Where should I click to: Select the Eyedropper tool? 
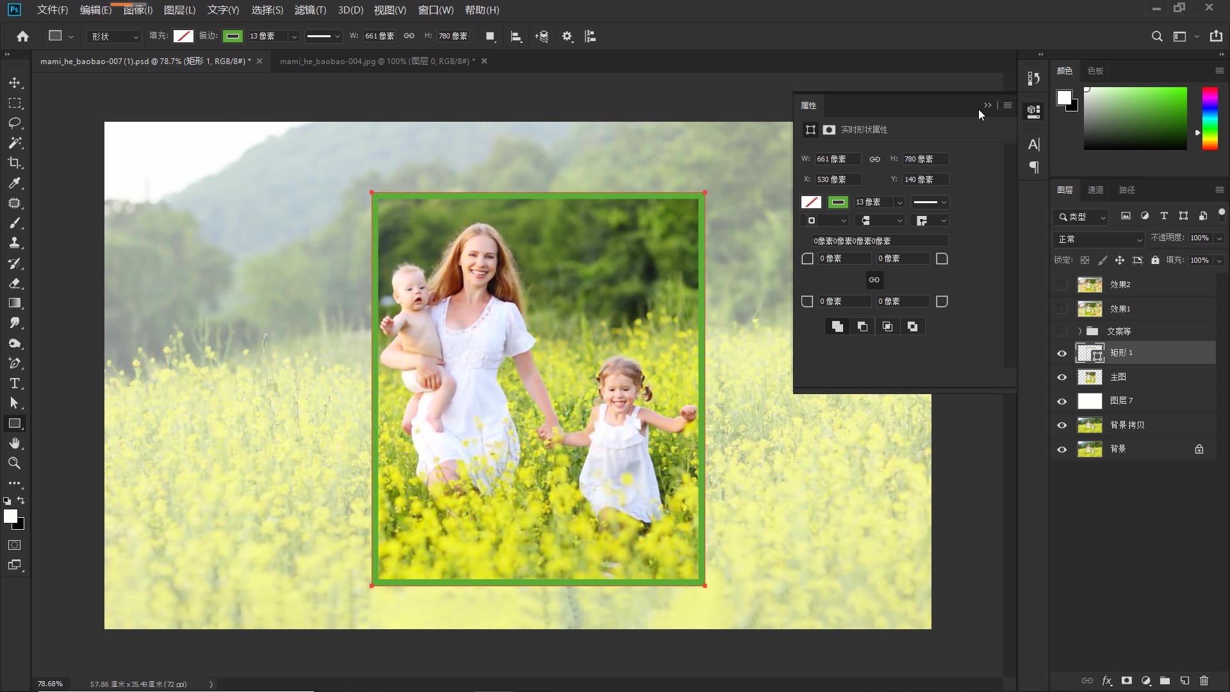pyautogui.click(x=15, y=183)
